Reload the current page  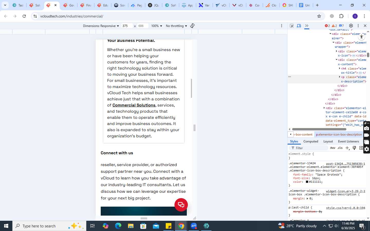click(x=24, y=16)
